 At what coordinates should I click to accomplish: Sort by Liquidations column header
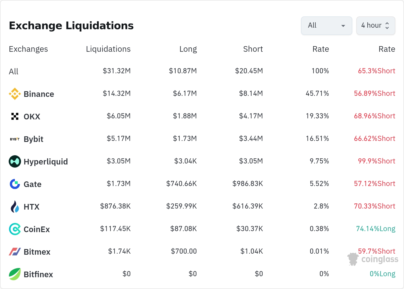[108, 49]
